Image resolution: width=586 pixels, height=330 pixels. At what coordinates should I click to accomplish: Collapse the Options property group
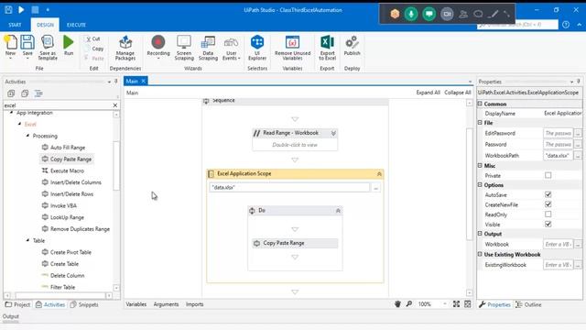[x=480, y=184]
